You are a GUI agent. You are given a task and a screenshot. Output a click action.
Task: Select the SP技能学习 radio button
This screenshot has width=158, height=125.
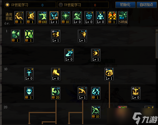pyautogui.click(x=7, y=5)
